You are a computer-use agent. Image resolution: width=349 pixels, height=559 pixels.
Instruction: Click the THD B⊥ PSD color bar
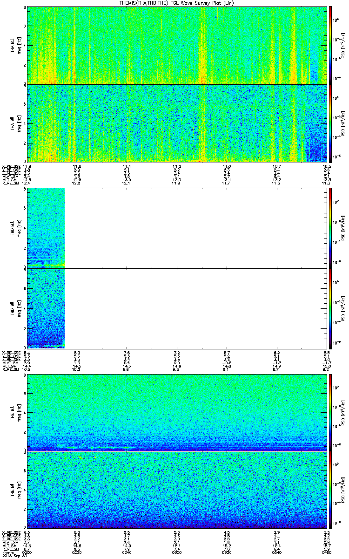pyautogui.click(x=331, y=227)
